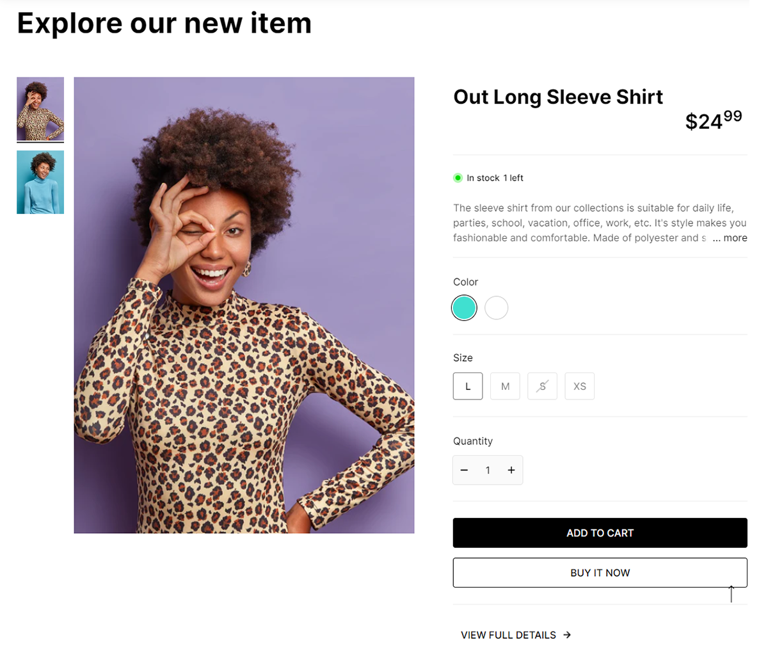Expand the description with the more link
Image resolution: width=768 pixels, height=651 pixels.
(735, 237)
